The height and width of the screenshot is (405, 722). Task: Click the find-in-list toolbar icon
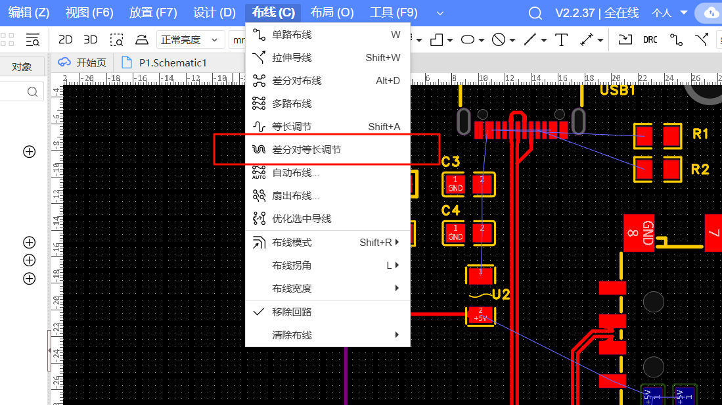33,40
